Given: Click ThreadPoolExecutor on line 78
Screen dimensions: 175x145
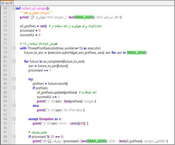Looking at the screenshot, I should [x=42, y=48].
